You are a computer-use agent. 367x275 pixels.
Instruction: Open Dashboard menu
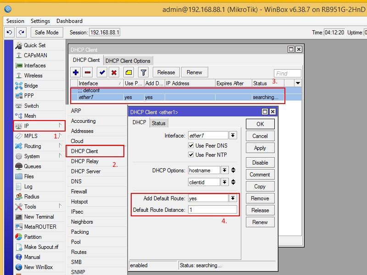(x=69, y=21)
